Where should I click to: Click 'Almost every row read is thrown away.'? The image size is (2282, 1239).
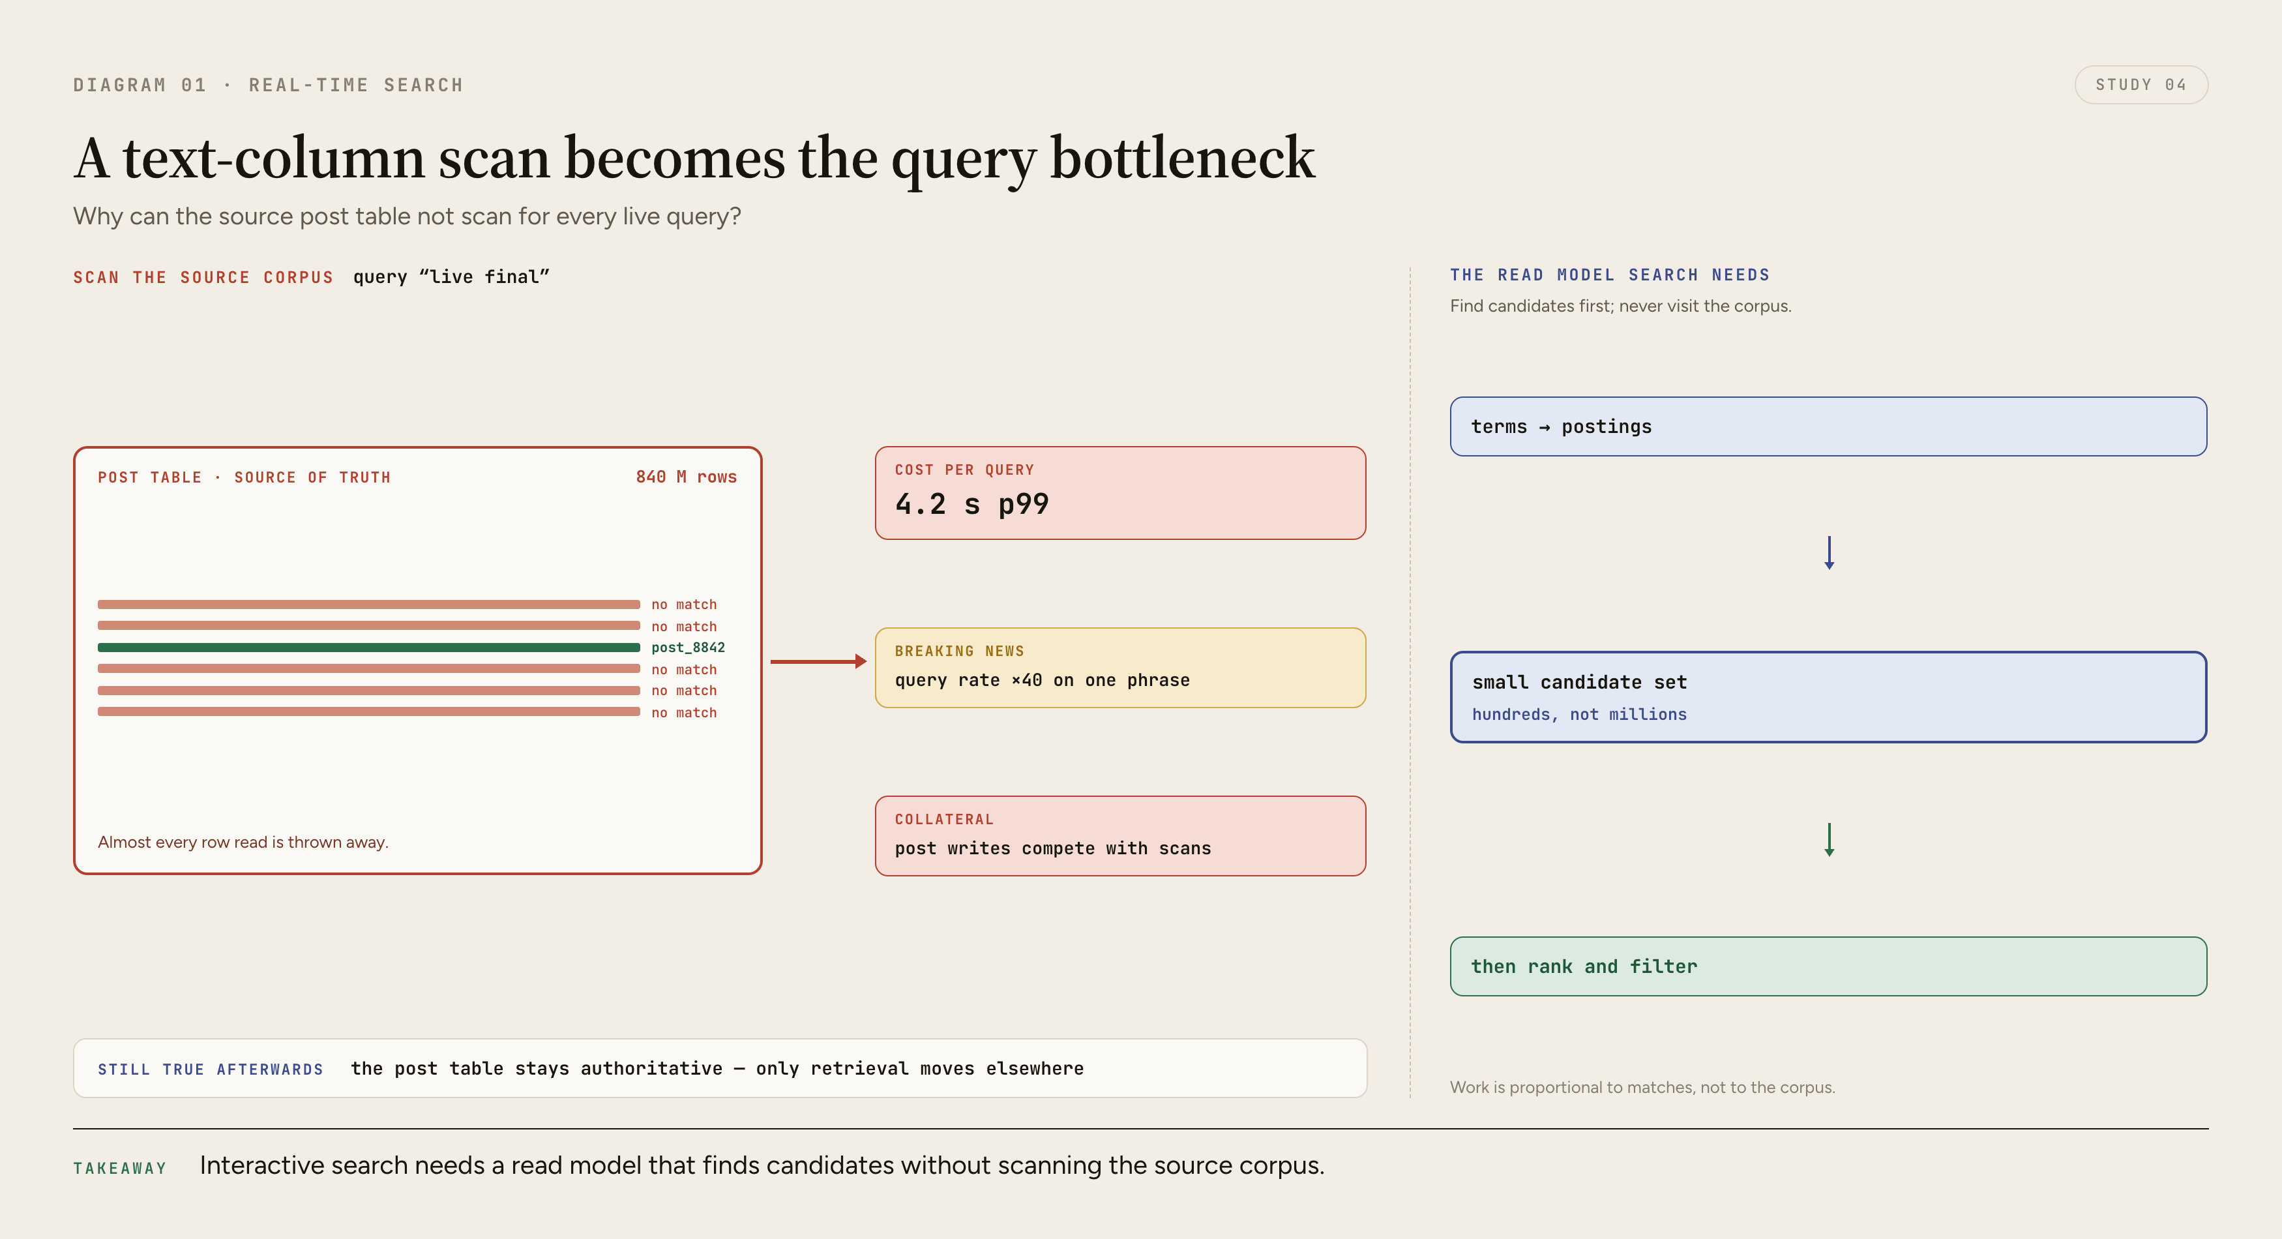(x=243, y=842)
